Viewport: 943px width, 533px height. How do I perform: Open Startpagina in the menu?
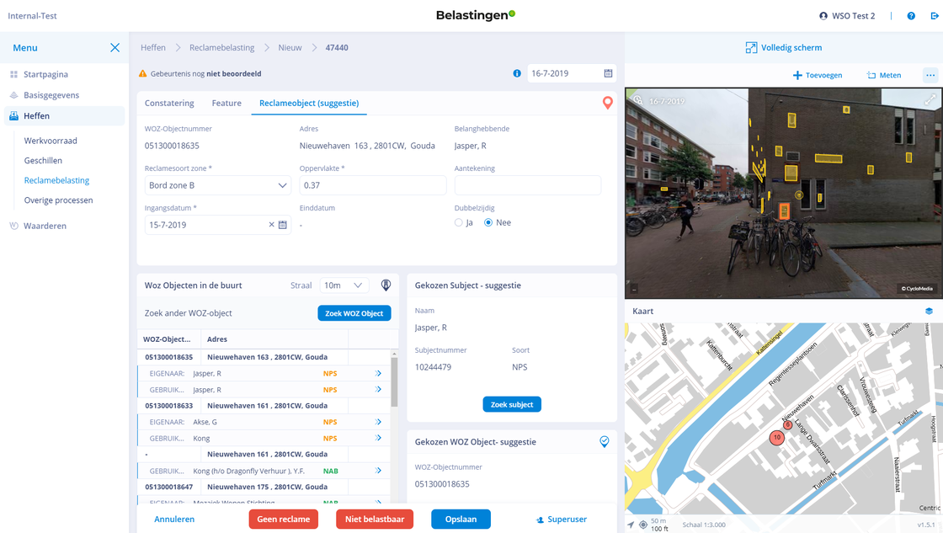[x=45, y=75]
